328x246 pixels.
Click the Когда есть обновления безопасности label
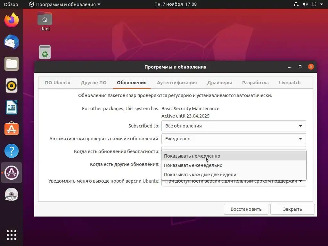pyautogui.click(x=117, y=152)
